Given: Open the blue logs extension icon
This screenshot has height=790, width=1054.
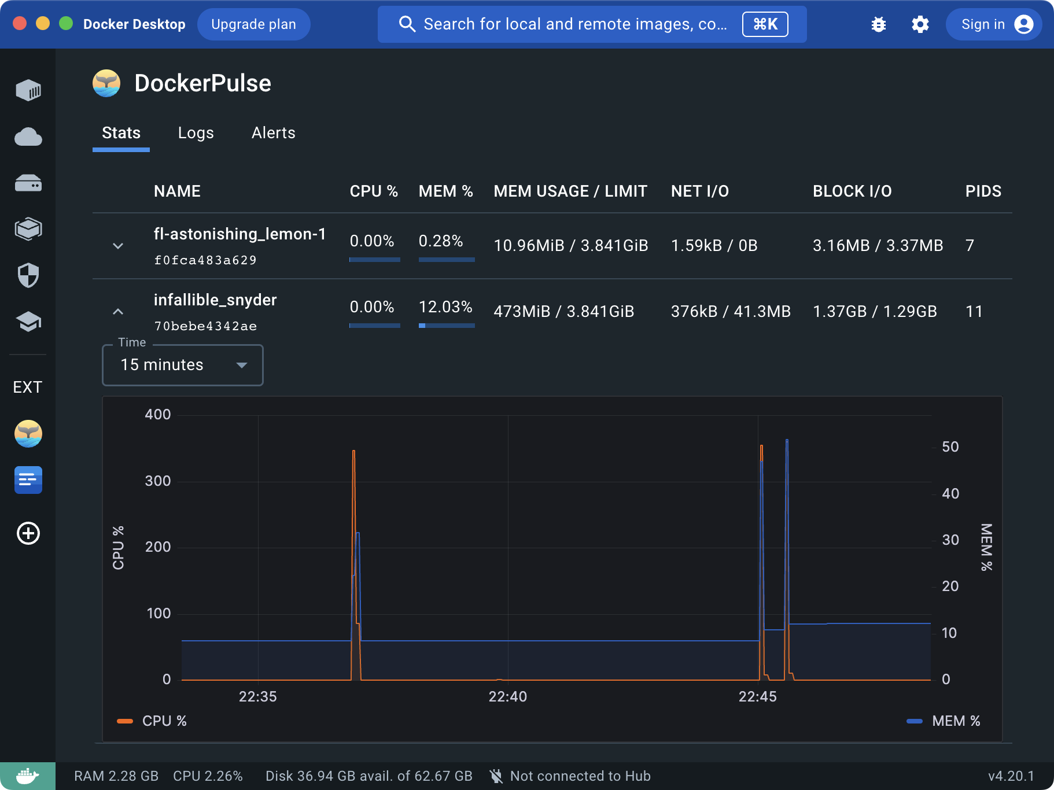Looking at the screenshot, I should tap(28, 480).
